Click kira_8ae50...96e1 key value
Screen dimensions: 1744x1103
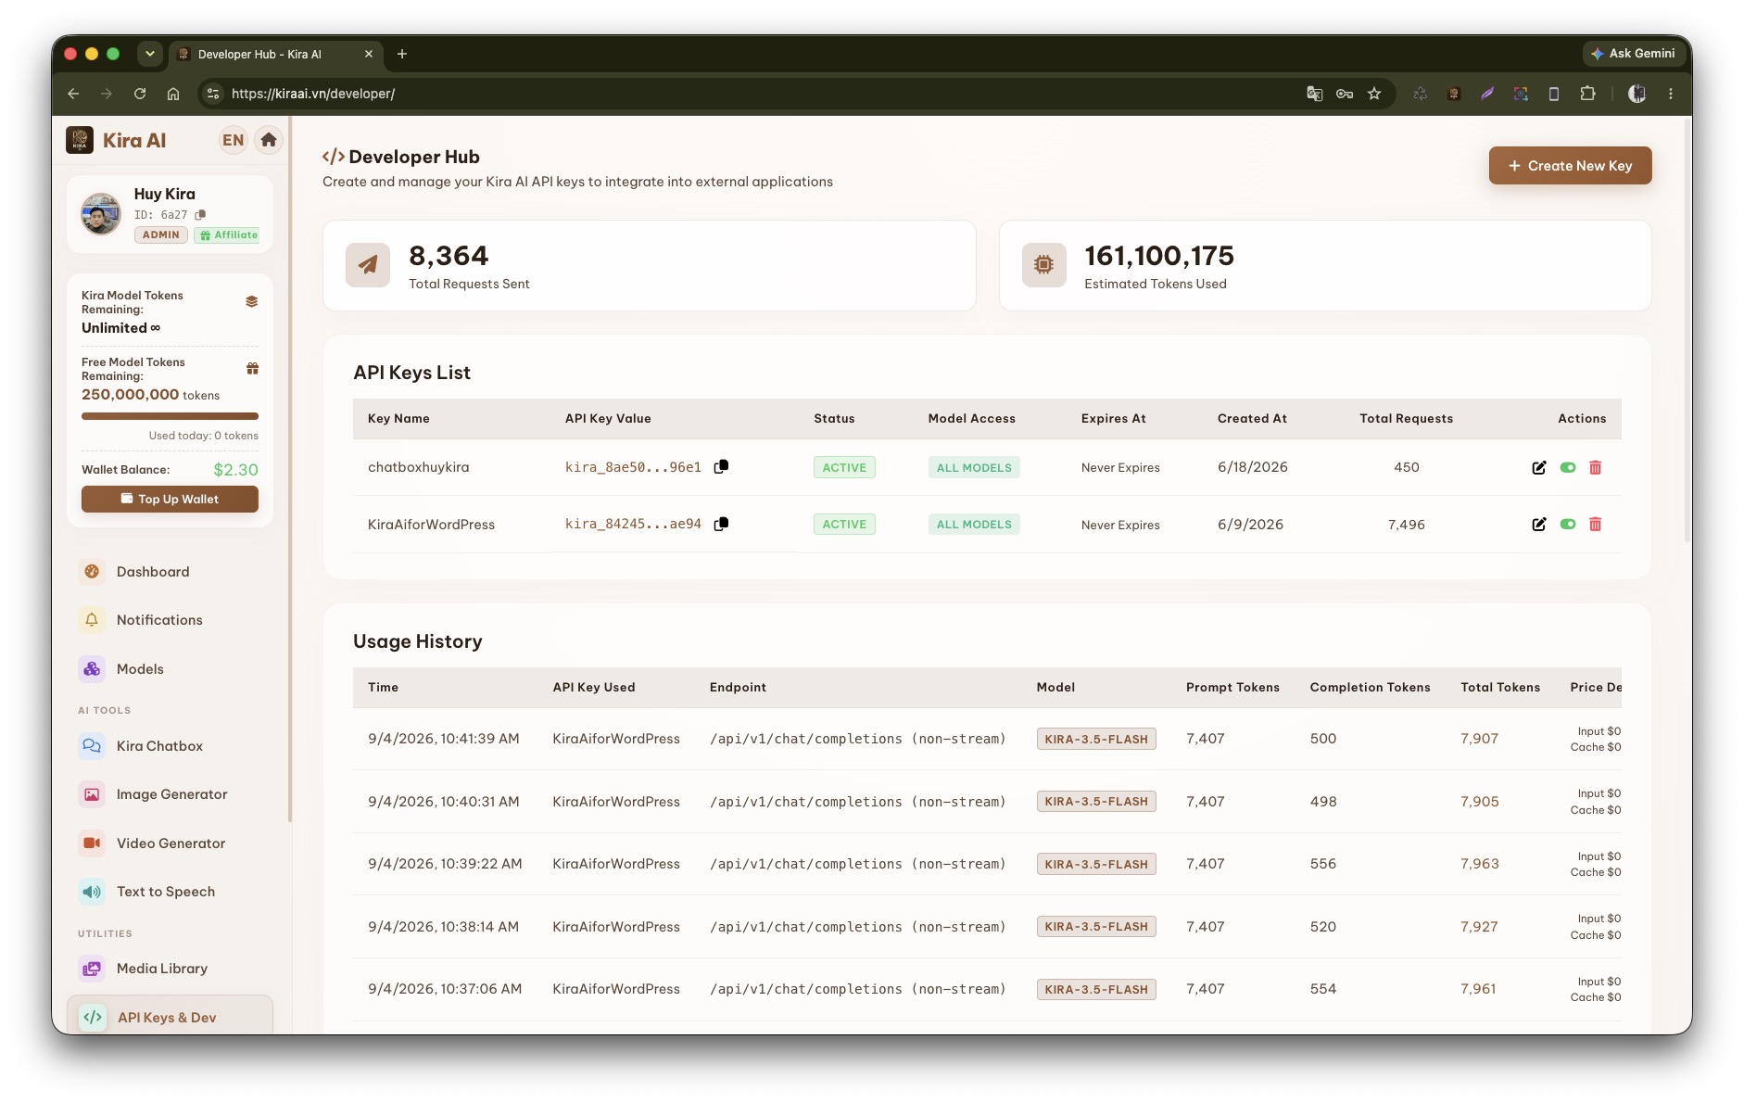coord(633,467)
